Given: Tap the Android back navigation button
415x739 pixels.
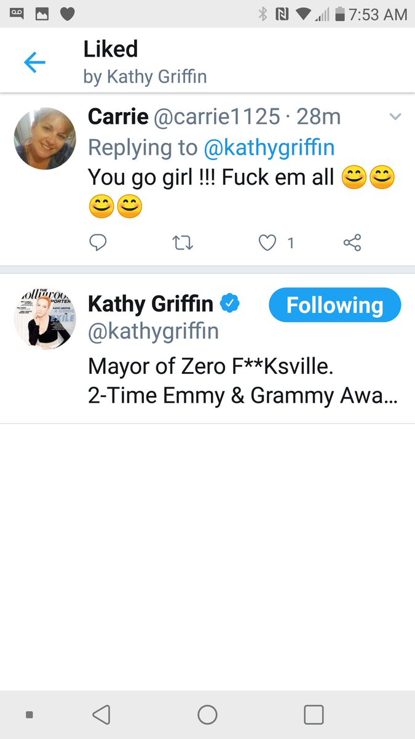Looking at the screenshot, I should click(101, 714).
